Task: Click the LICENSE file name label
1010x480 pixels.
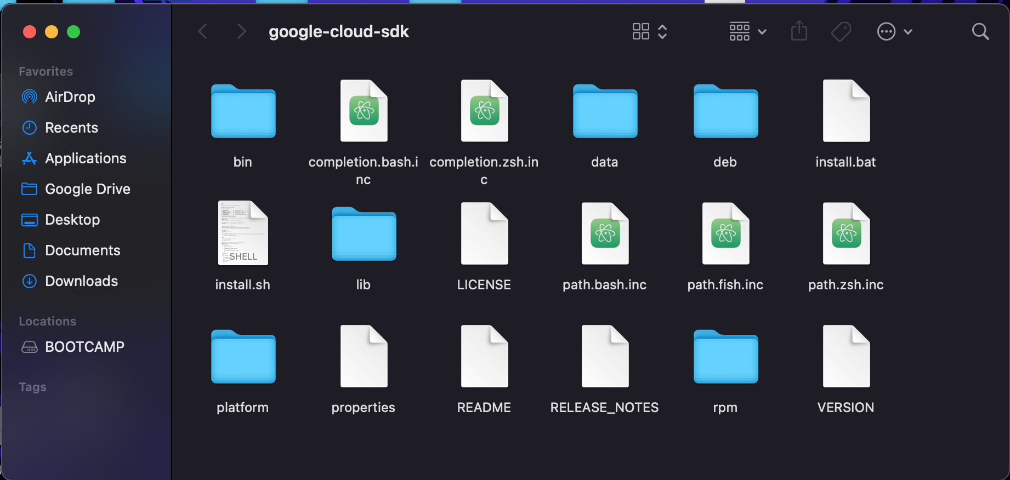Action: pyautogui.click(x=484, y=284)
